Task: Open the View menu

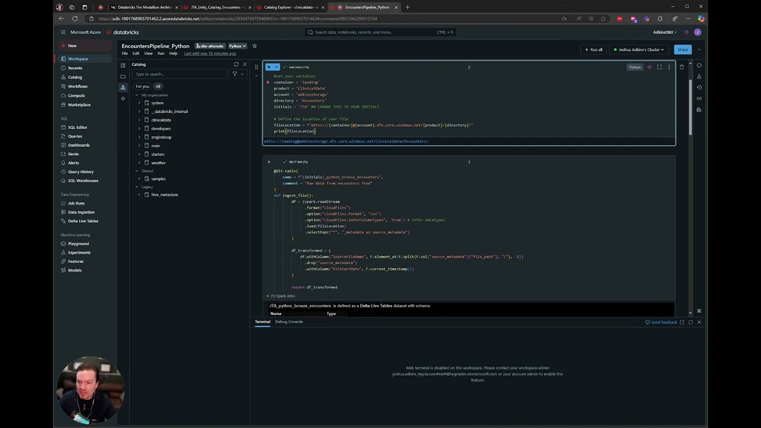Action: pyautogui.click(x=148, y=53)
